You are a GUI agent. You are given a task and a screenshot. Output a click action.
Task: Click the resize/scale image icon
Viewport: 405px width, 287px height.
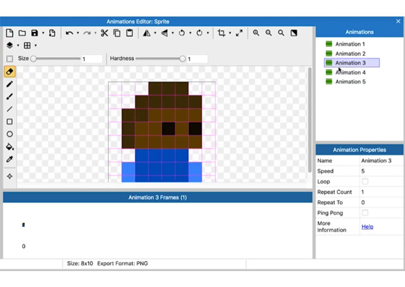coord(239,33)
